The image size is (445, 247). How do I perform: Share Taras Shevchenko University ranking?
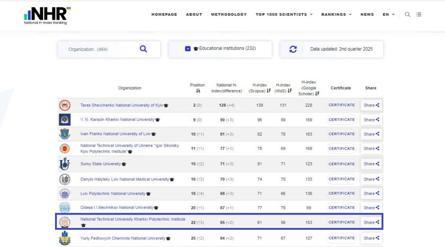coord(371,105)
